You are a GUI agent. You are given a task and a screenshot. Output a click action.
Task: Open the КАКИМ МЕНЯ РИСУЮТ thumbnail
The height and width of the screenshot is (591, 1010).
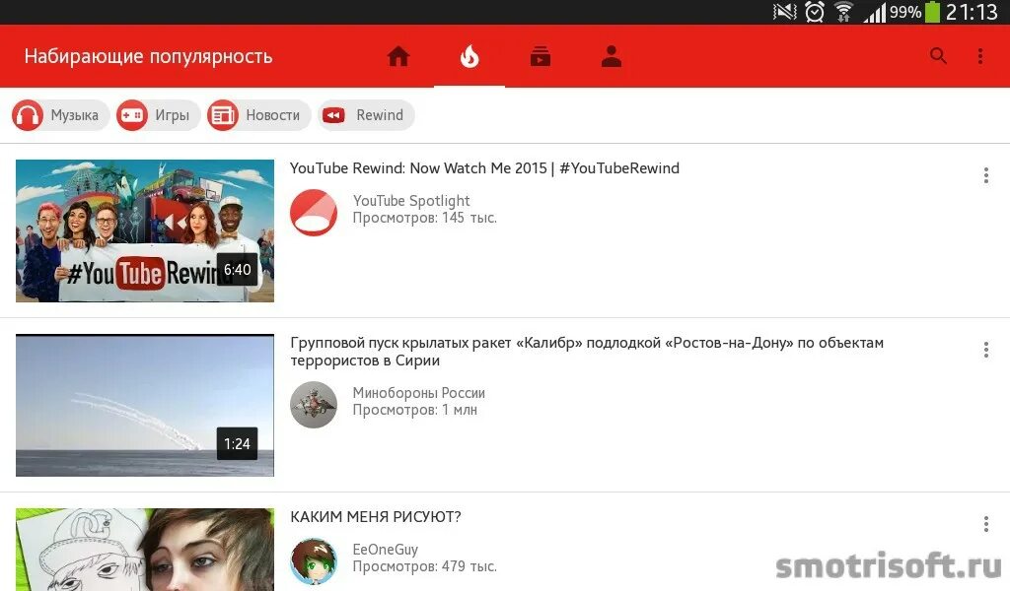pos(145,550)
